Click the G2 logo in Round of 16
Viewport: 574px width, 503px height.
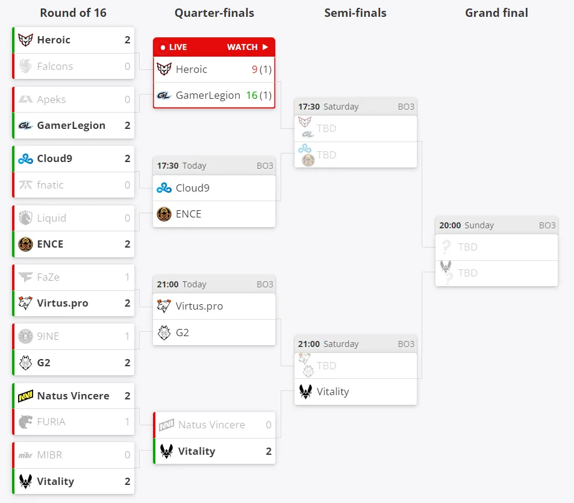pos(26,363)
